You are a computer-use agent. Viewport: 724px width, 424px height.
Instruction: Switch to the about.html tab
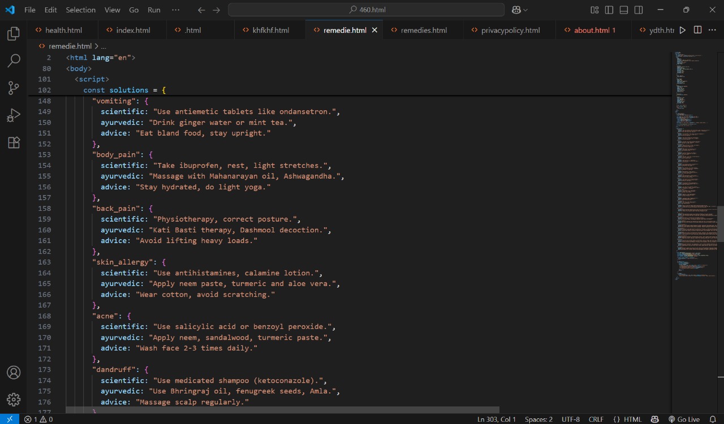[594, 30]
